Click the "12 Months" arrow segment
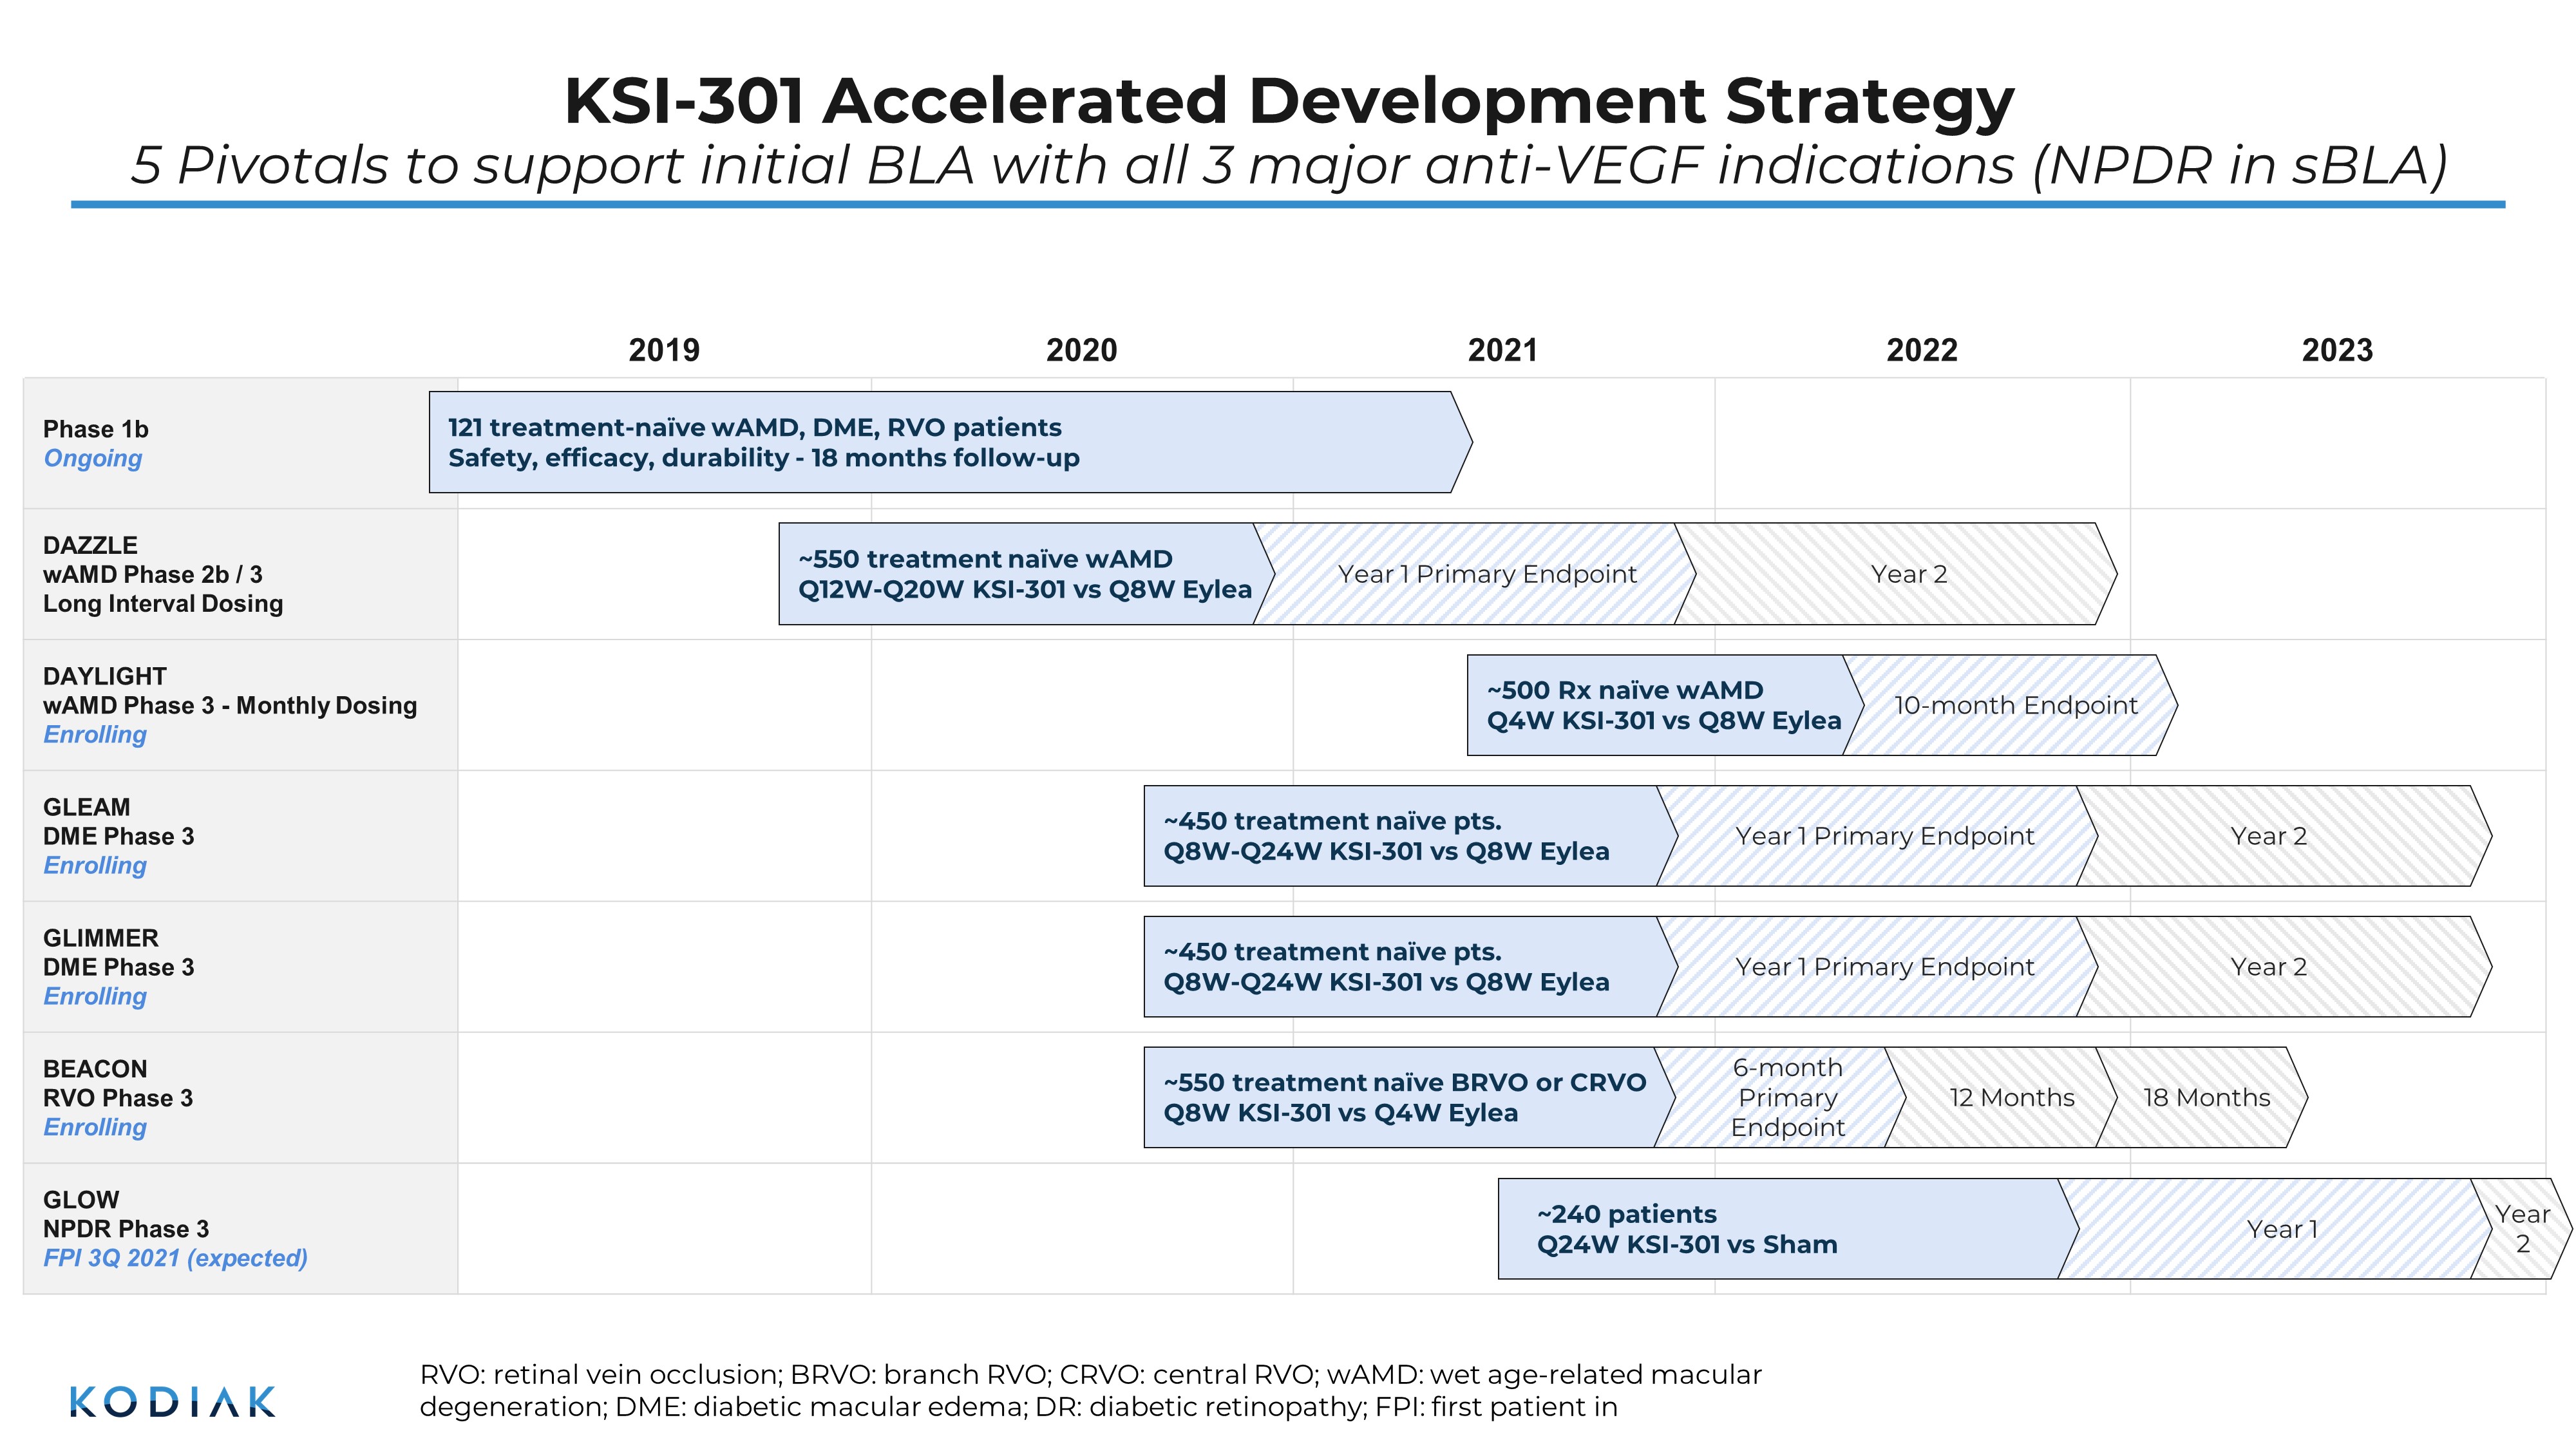2576x1449 pixels. point(2001,1098)
